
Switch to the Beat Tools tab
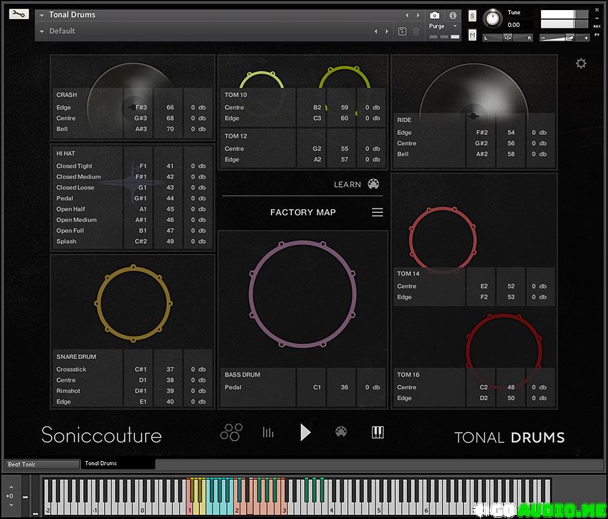pyautogui.click(x=42, y=464)
